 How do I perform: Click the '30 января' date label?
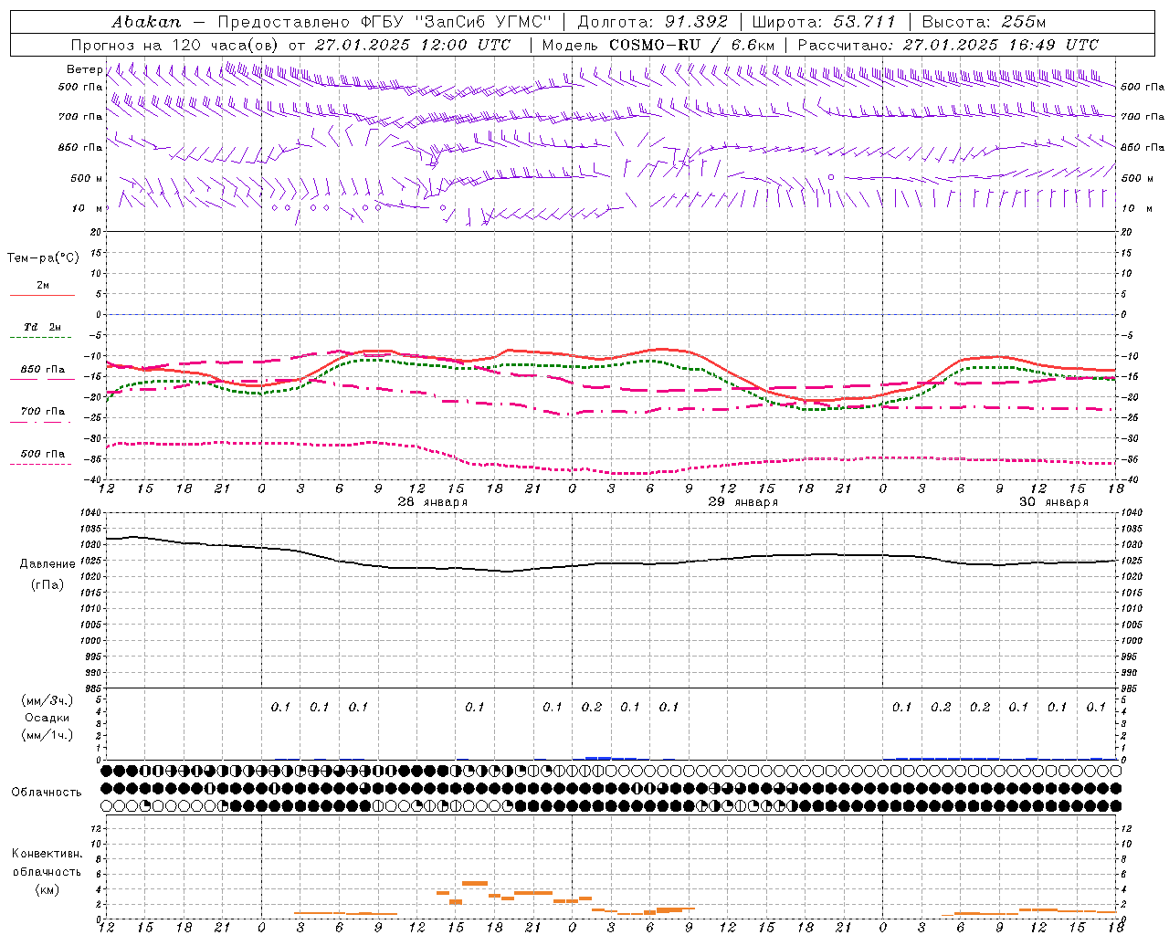point(1054,502)
